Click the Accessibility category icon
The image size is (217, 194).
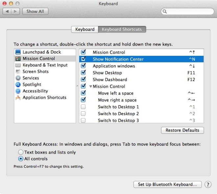click(x=18, y=91)
